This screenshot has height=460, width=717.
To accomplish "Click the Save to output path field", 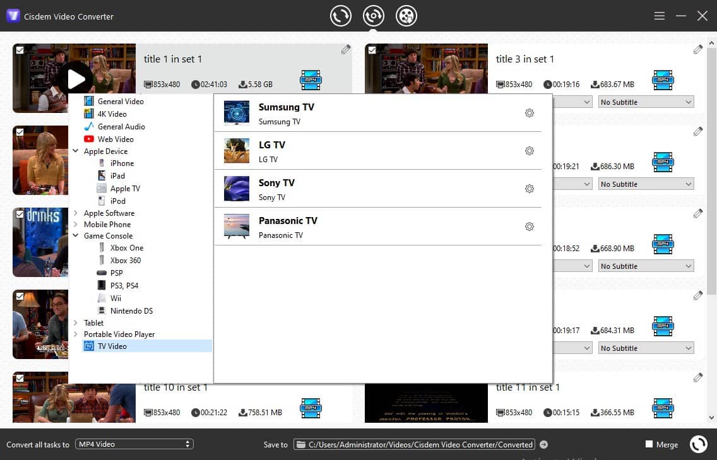I will tap(417, 444).
